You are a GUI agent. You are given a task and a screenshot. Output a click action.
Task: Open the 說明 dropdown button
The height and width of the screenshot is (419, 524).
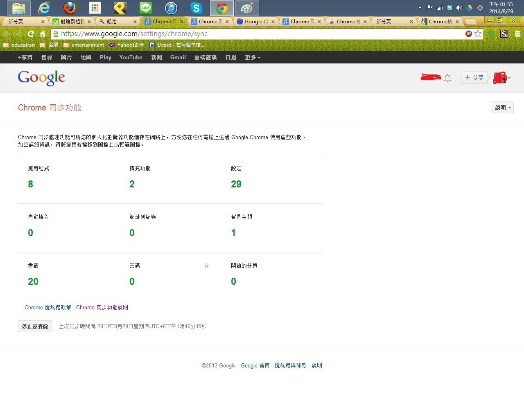tap(502, 108)
